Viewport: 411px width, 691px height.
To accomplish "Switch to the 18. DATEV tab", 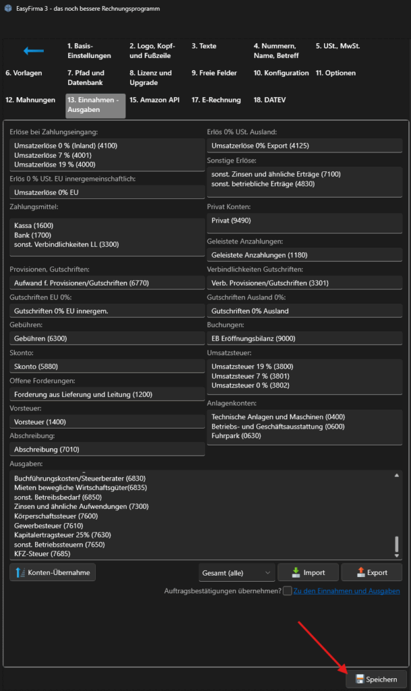I will [269, 100].
